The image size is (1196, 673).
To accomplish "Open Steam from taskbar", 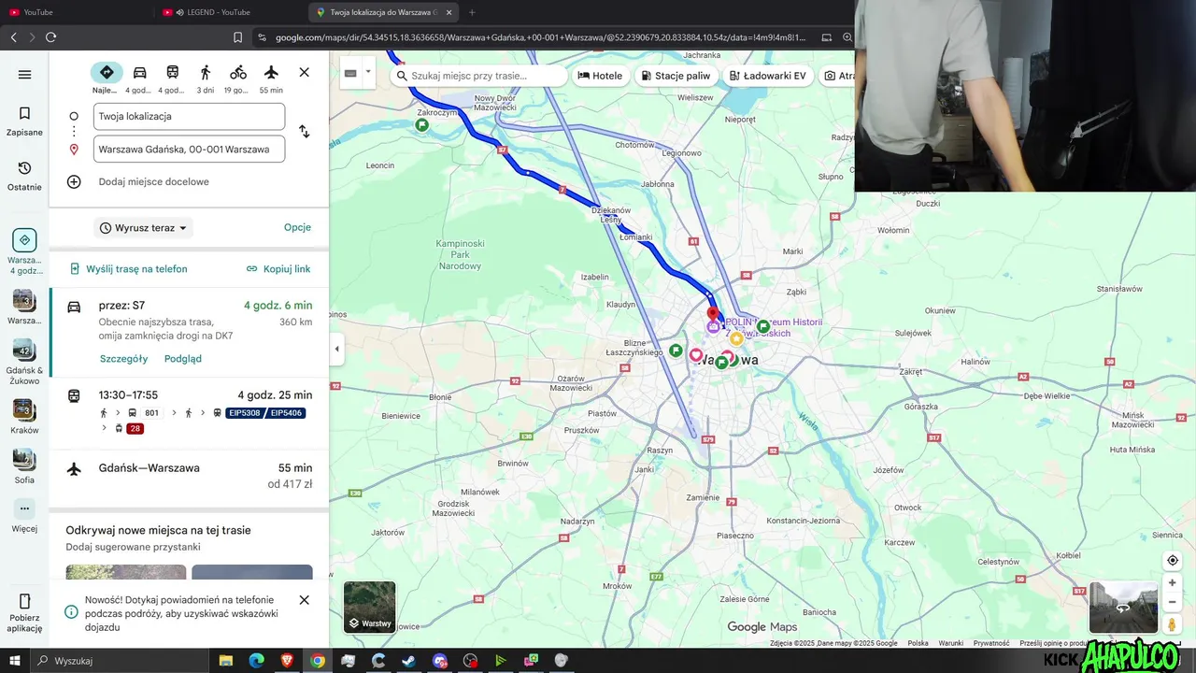I will pos(409,661).
